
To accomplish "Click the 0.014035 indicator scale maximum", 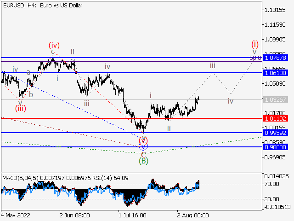I will (277, 176).
